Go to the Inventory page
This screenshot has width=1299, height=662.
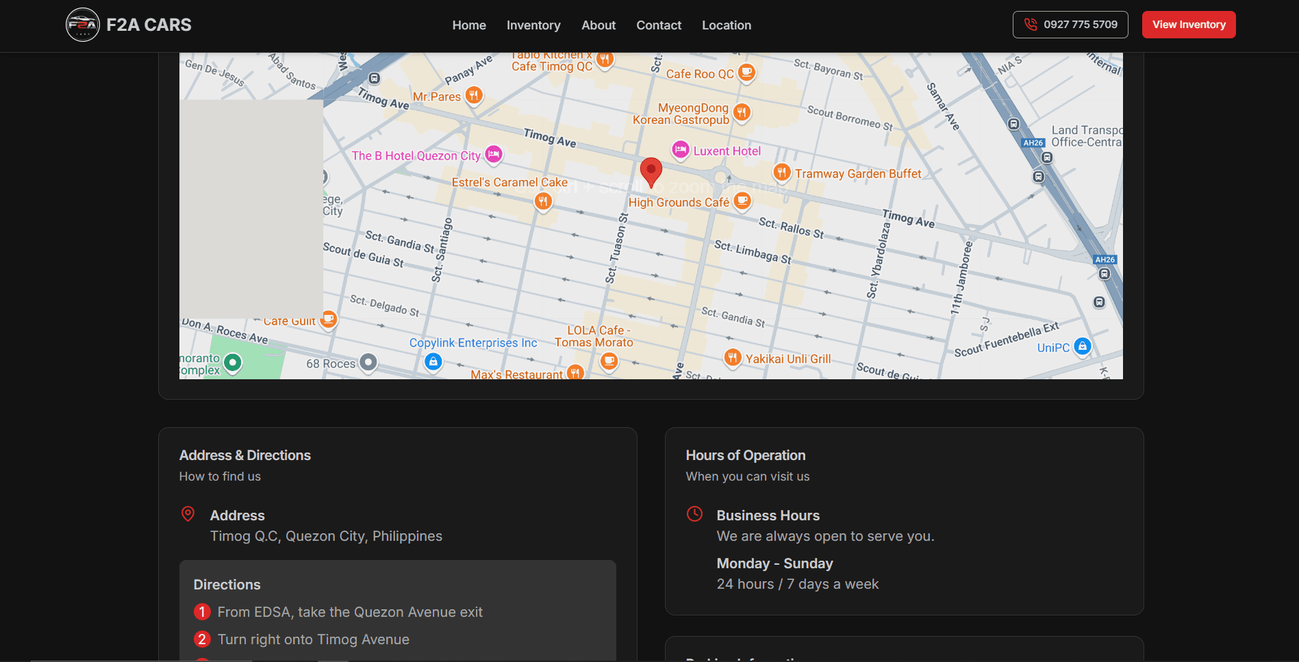[533, 25]
